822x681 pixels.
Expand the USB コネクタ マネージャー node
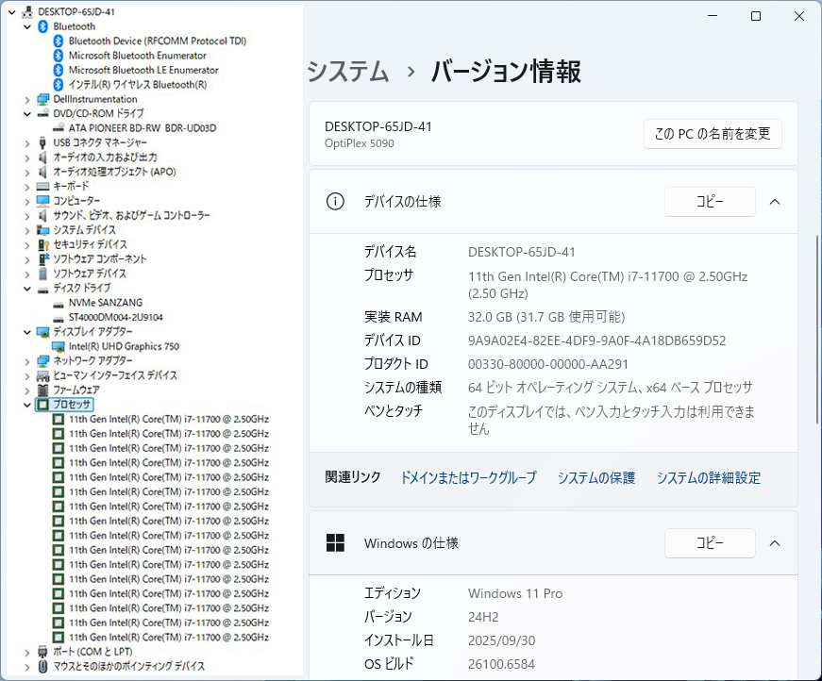(x=26, y=142)
